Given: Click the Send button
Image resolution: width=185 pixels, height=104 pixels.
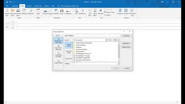Looking at the screenshot, I should pos(7,25).
